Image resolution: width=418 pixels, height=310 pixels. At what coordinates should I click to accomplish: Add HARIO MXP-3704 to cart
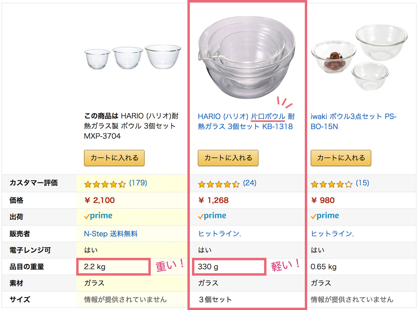point(114,158)
